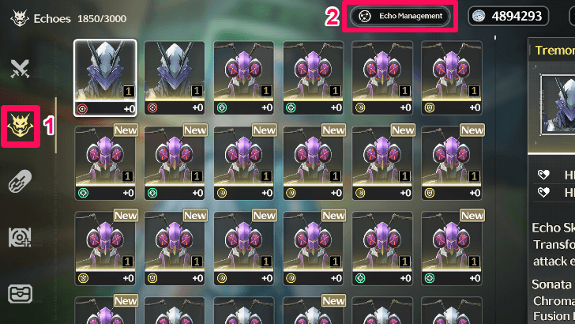Click the 4894293 shell credit balance
575x324 pixels.
[x=517, y=16]
